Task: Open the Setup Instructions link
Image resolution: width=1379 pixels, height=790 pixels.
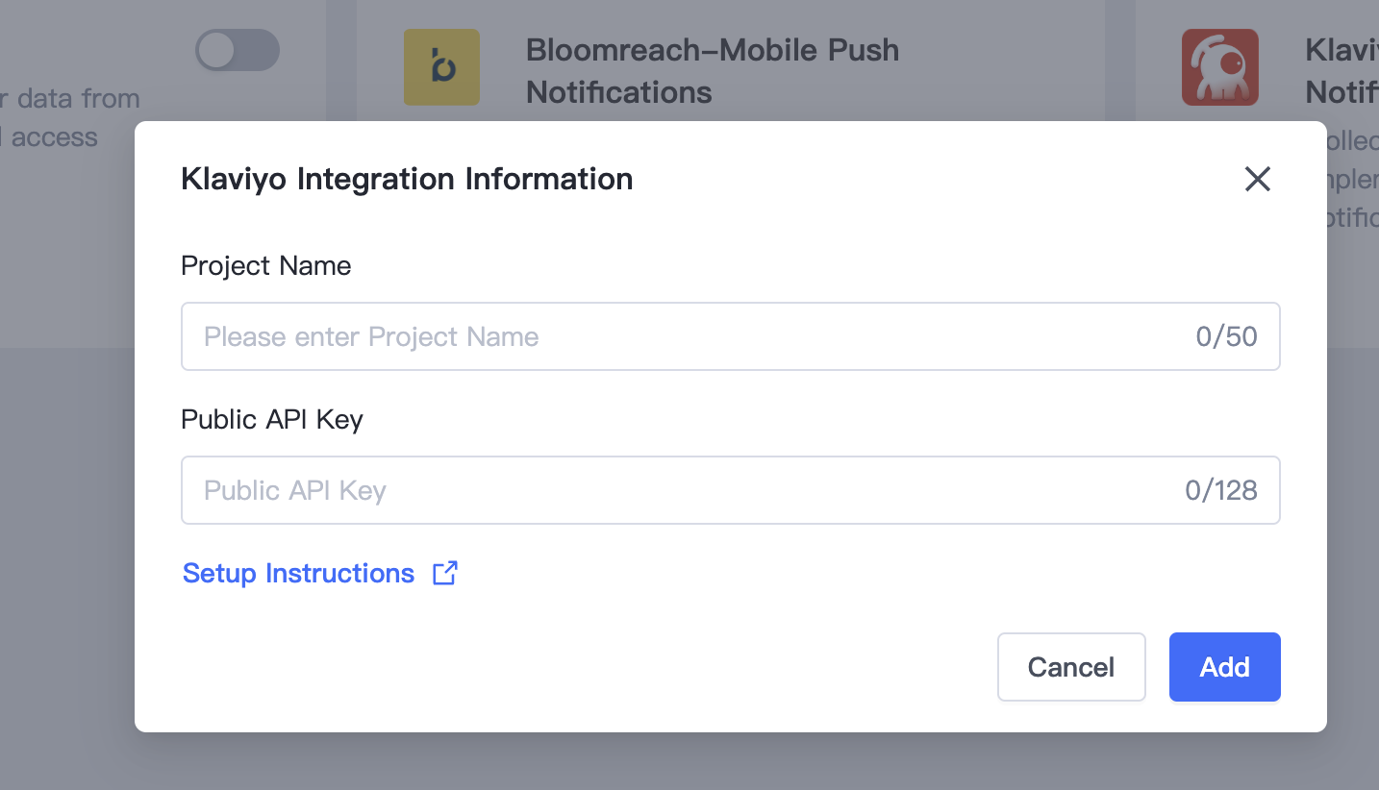Action: coord(298,573)
